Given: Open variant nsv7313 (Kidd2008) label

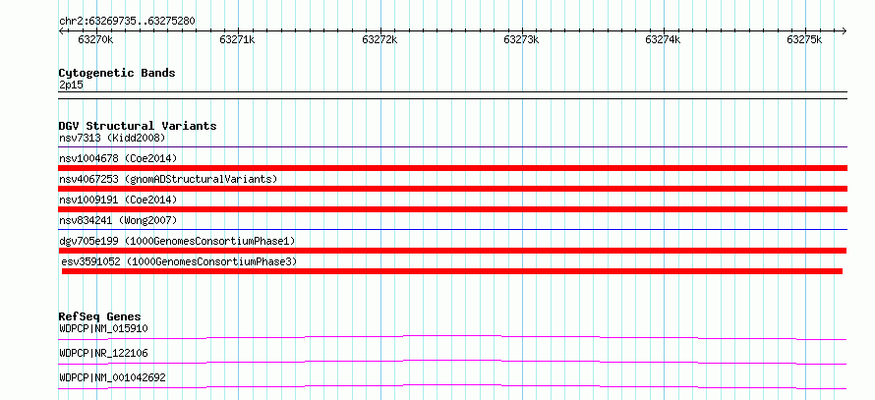Looking at the screenshot, I should (x=112, y=138).
